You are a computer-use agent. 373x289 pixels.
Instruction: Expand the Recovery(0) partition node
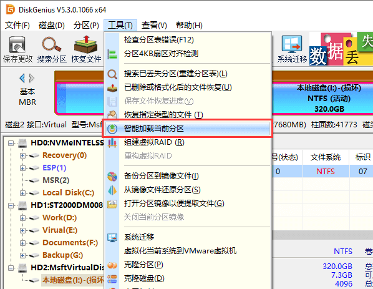[22, 155]
